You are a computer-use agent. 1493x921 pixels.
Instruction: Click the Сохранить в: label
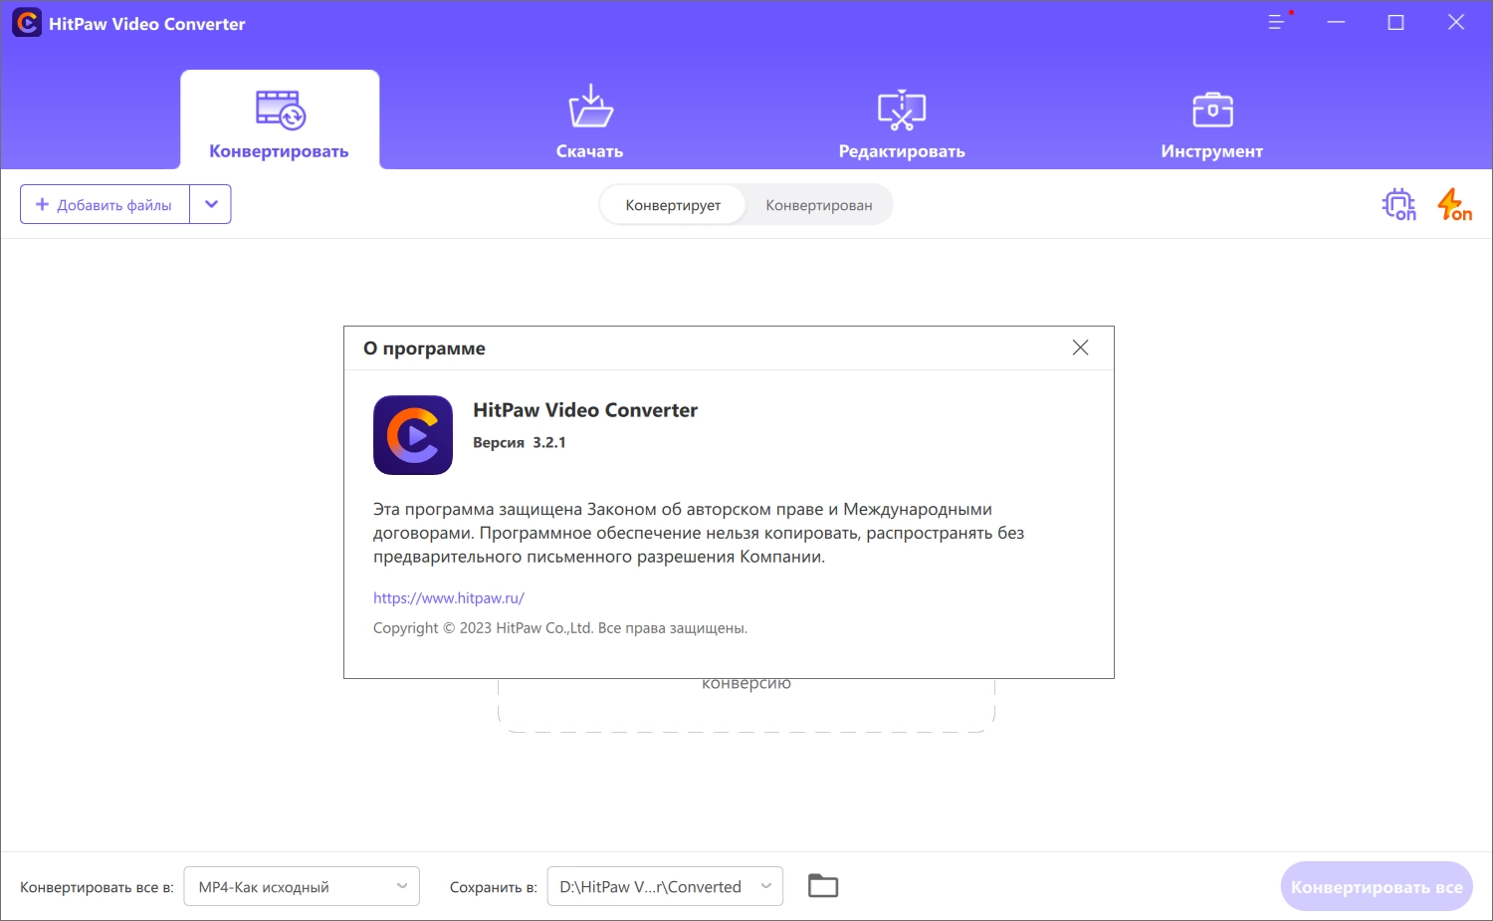pos(494,887)
